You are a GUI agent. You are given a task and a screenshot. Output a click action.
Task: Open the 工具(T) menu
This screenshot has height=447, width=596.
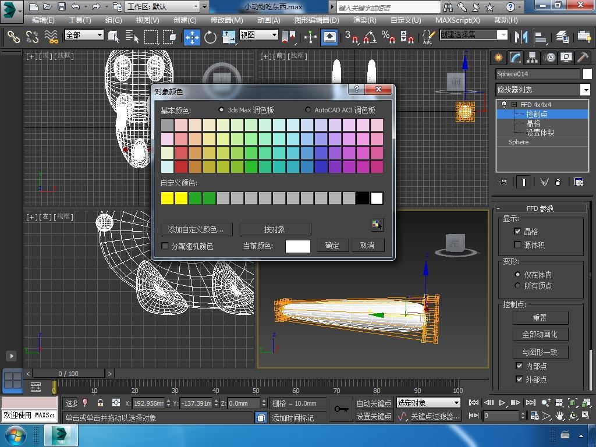(80, 20)
